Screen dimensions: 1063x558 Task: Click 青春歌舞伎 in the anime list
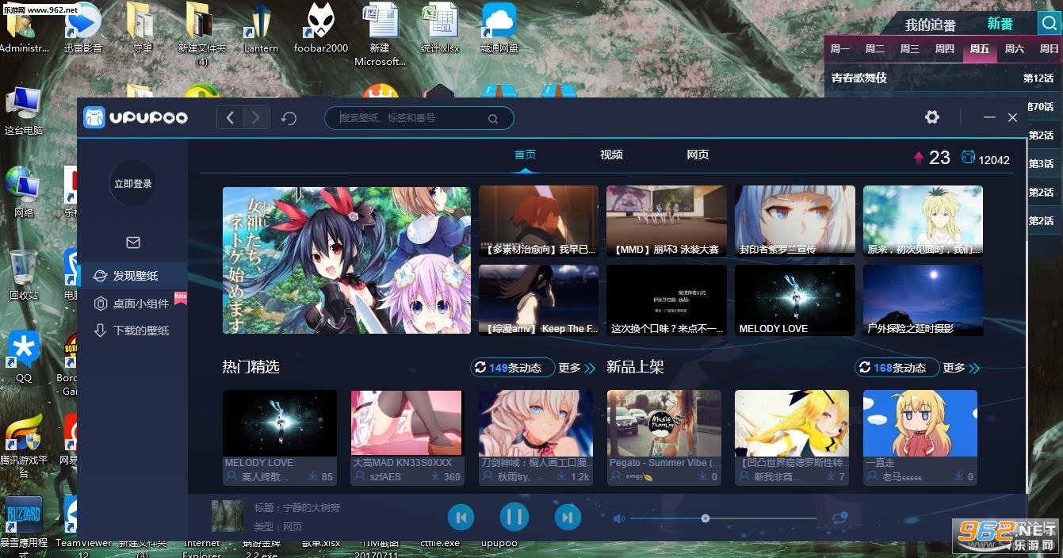(x=859, y=78)
